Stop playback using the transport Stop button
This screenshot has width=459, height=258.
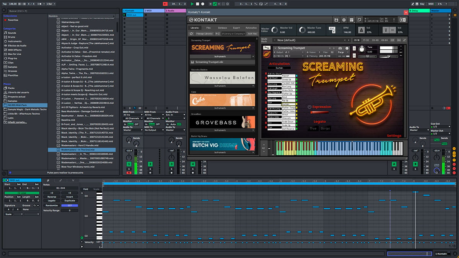point(197,3)
